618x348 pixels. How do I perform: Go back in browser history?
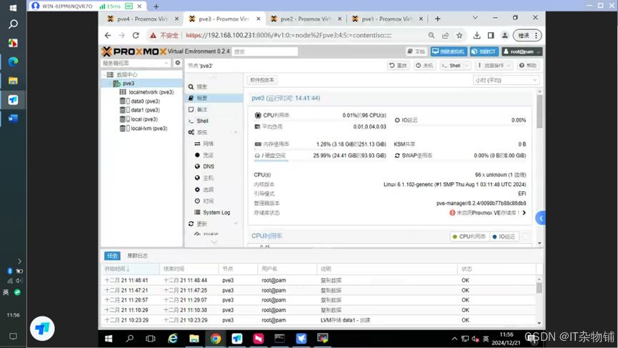click(108, 36)
